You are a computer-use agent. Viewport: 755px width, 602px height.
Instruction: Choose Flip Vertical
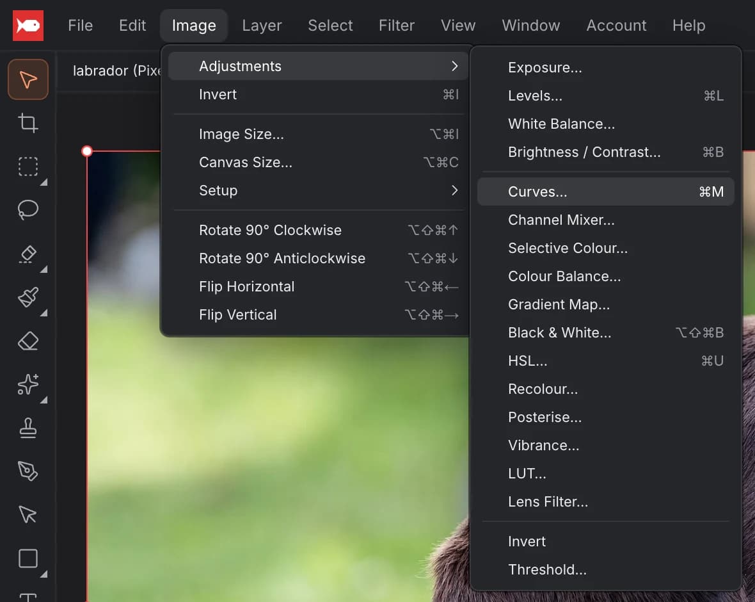(318, 314)
